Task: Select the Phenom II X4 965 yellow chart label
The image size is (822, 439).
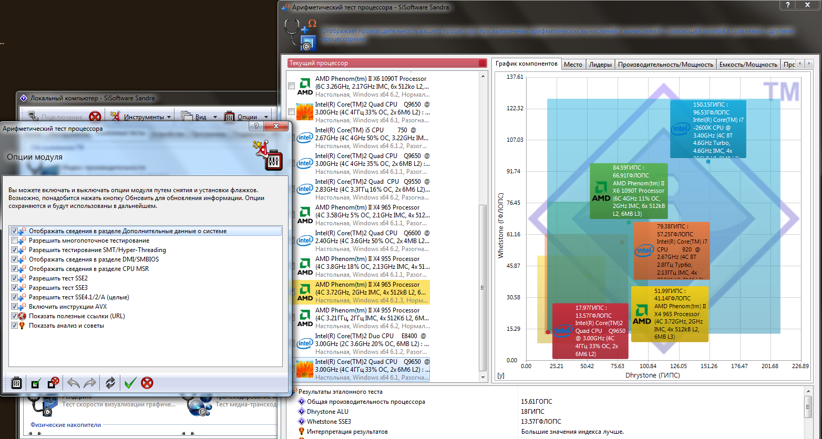Action: pos(670,314)
